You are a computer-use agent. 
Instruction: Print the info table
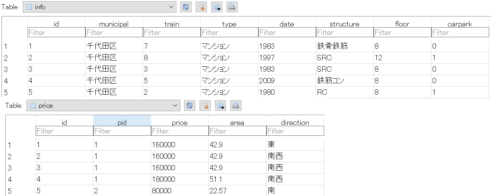(x=231, y=7)
